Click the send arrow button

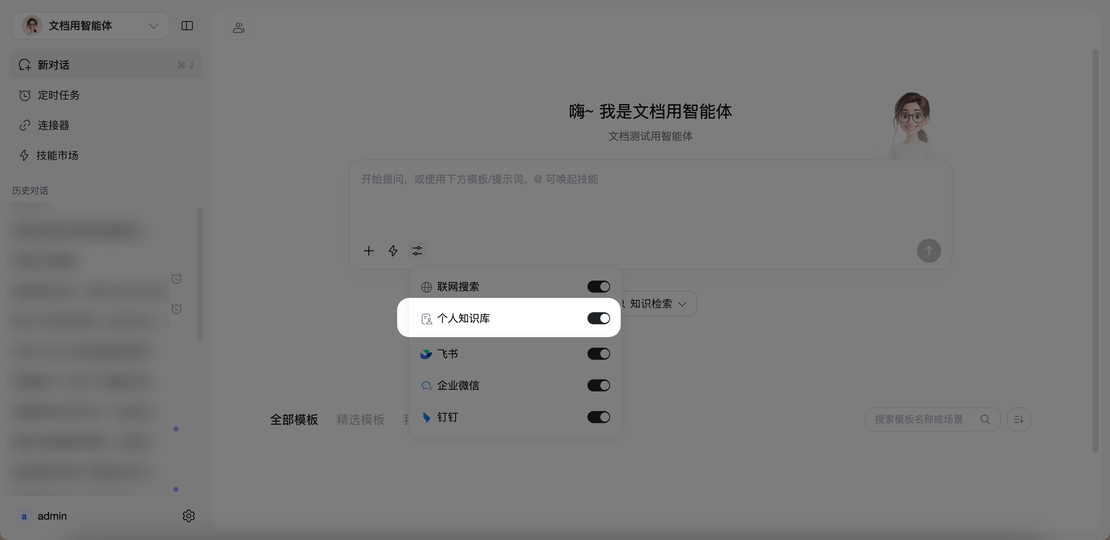pos(929,251)
